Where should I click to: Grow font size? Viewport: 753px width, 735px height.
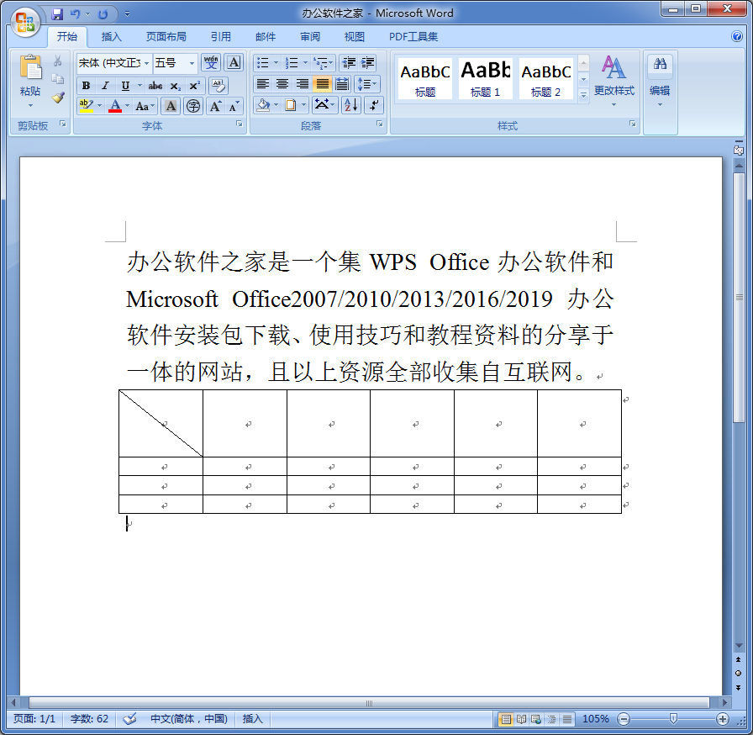(215, 106)
